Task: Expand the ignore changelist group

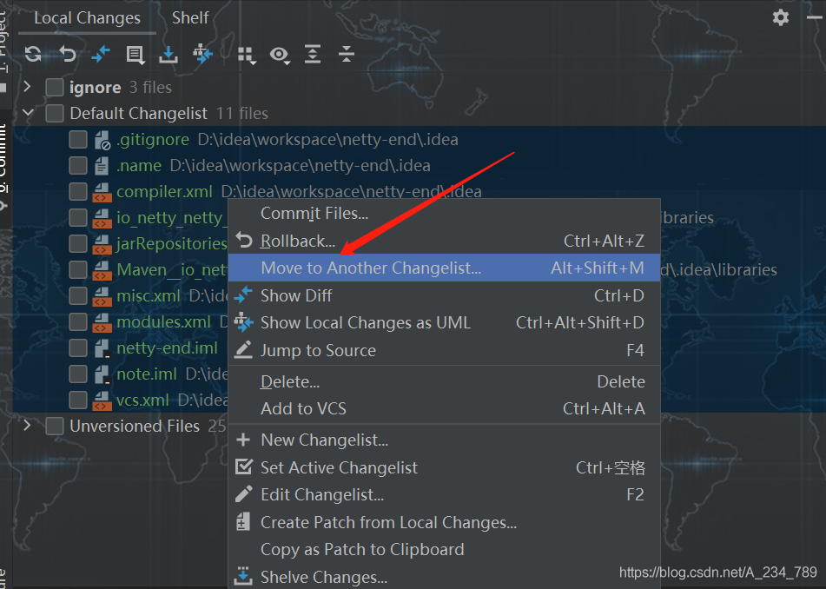Action: point(26,87)
